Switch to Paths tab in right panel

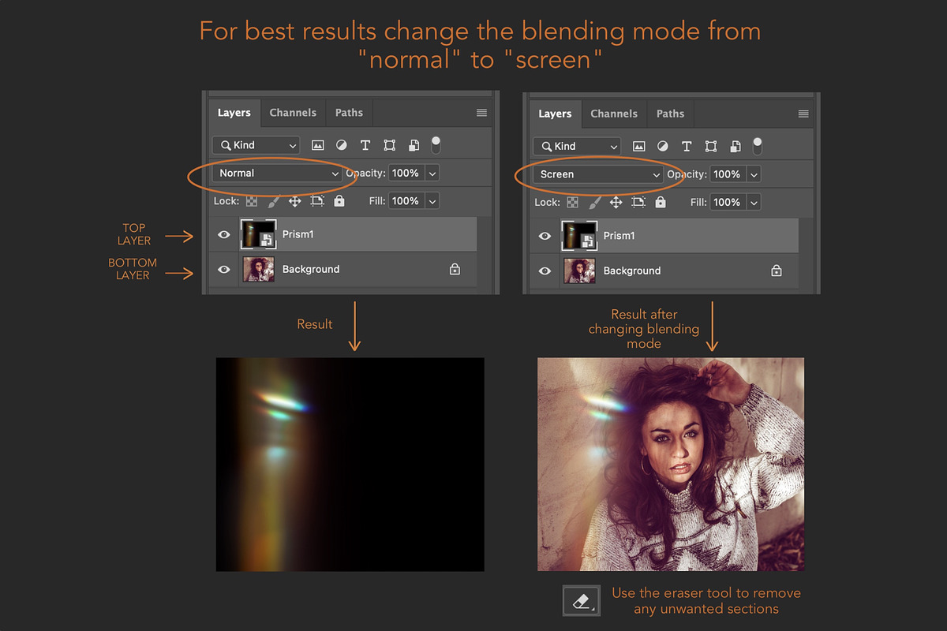click(x=670, y=114)
